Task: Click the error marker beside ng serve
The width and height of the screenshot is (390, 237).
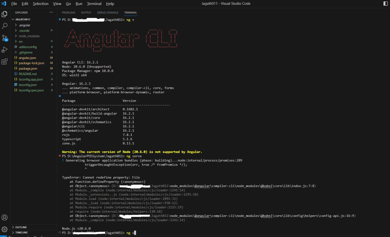Action: (60, 156)
